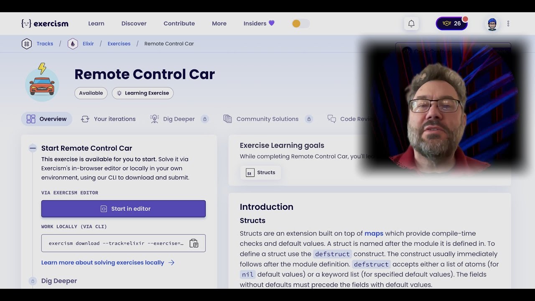
Task: Click the Structs concept tag
Action: pos(260,173)
